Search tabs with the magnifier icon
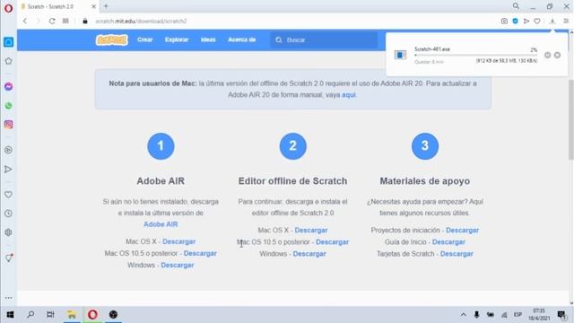This screenshot has width=574, height=323. [x=516, y=6]
